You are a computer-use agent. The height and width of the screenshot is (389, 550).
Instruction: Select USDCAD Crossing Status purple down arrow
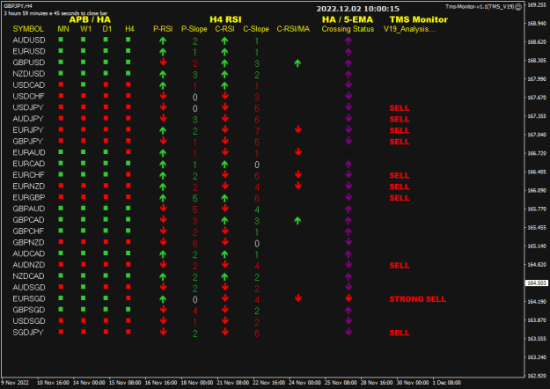tap(348, 84)
